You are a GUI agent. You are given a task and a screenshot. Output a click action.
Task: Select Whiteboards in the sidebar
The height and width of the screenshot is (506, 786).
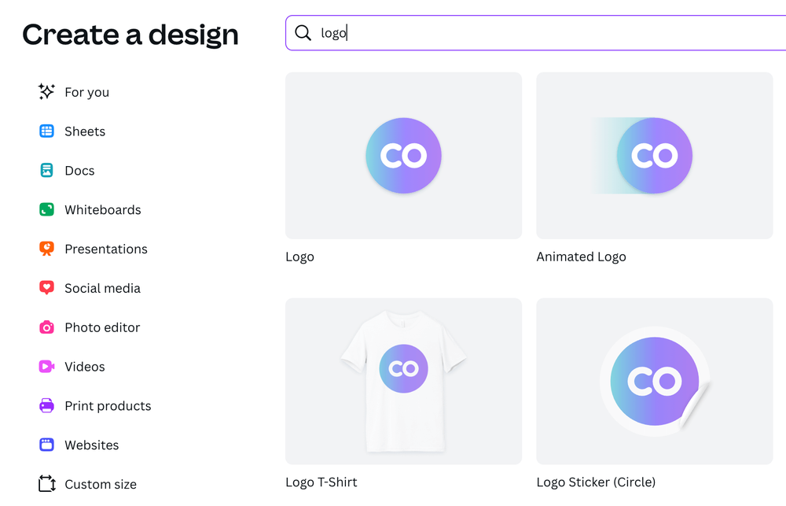point(103,210)
